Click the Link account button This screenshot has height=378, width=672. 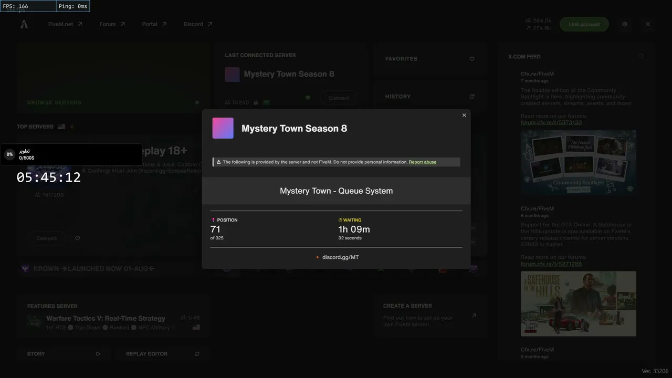point(584,24)
